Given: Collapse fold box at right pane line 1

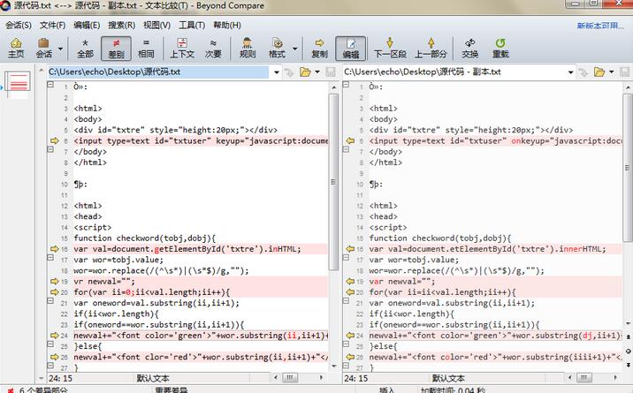Looking at the screenshot, I should [x=346, y=85].
